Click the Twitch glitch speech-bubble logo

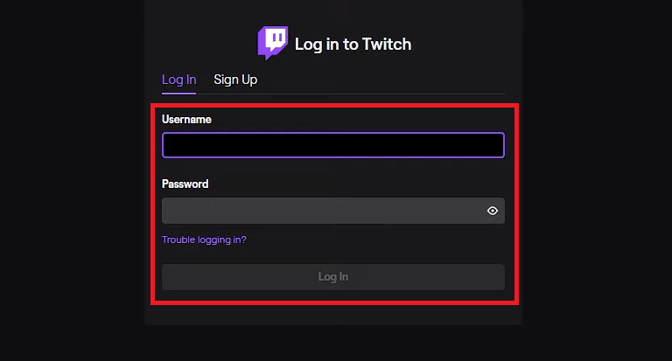pyautogui.click(x=273, y=43)
